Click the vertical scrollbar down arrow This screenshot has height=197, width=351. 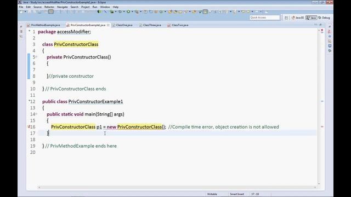[319, 184]
